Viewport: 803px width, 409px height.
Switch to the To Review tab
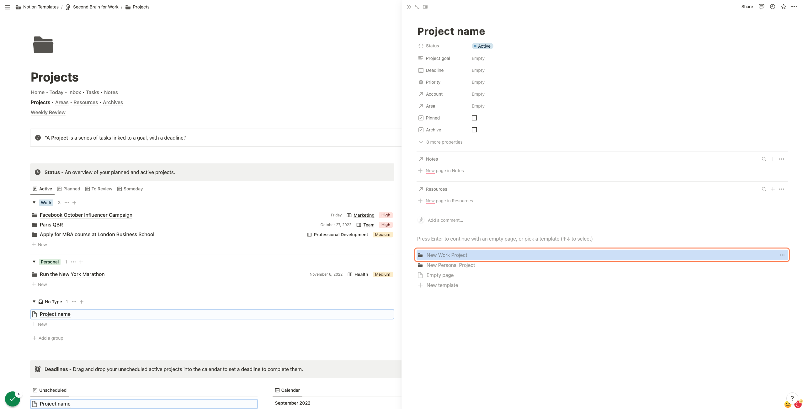pos(99,189)
